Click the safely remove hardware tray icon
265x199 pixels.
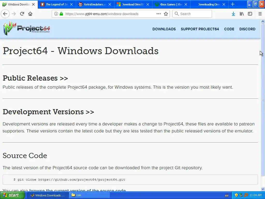(x=241, y=195)
